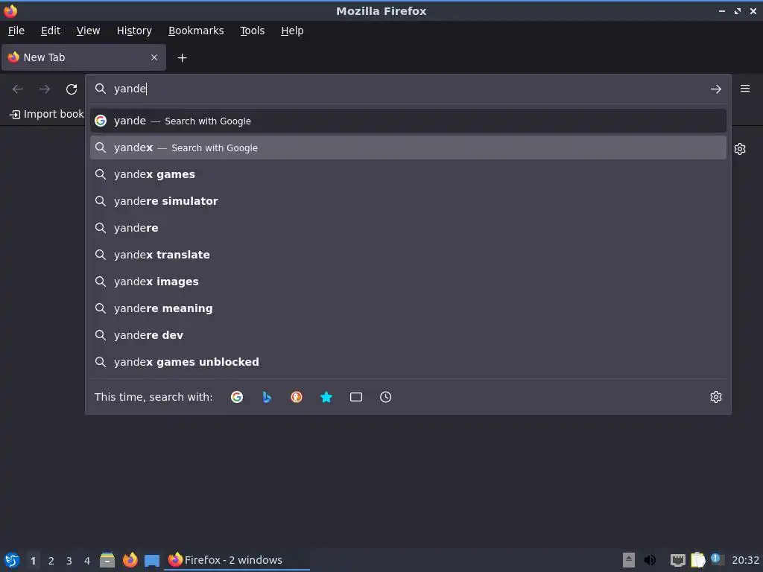
Task: Choose 'yandere simulator' suggestion
Action: 408,201
